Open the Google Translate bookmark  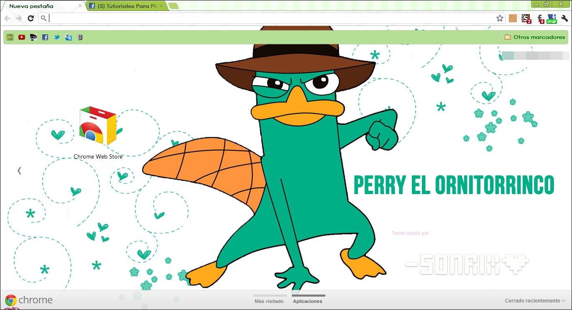tap(69, 37)
